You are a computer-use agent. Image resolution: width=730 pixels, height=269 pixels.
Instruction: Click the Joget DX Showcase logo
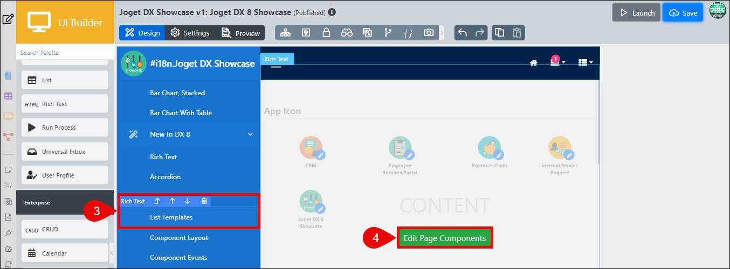click(x=133, y=63)
